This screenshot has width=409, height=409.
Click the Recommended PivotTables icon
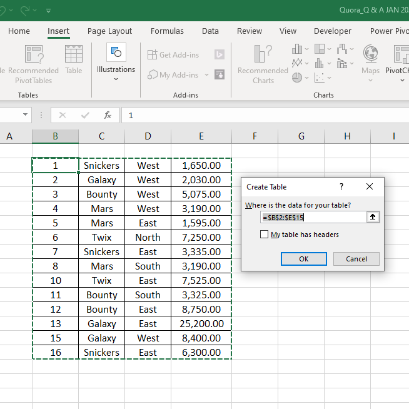pyautogui.click(x=34, y=54)
